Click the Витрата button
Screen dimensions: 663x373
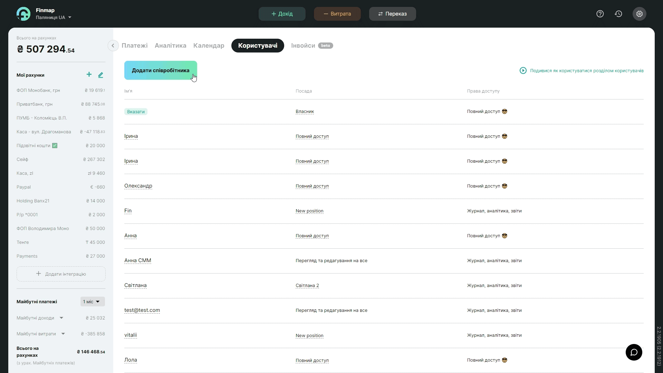[337, 14]
